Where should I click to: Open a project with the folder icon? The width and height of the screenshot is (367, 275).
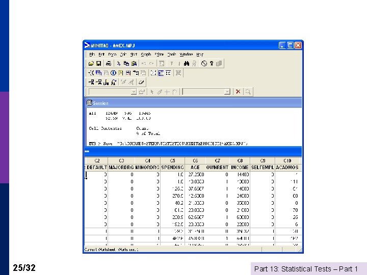tap(91, 63)
